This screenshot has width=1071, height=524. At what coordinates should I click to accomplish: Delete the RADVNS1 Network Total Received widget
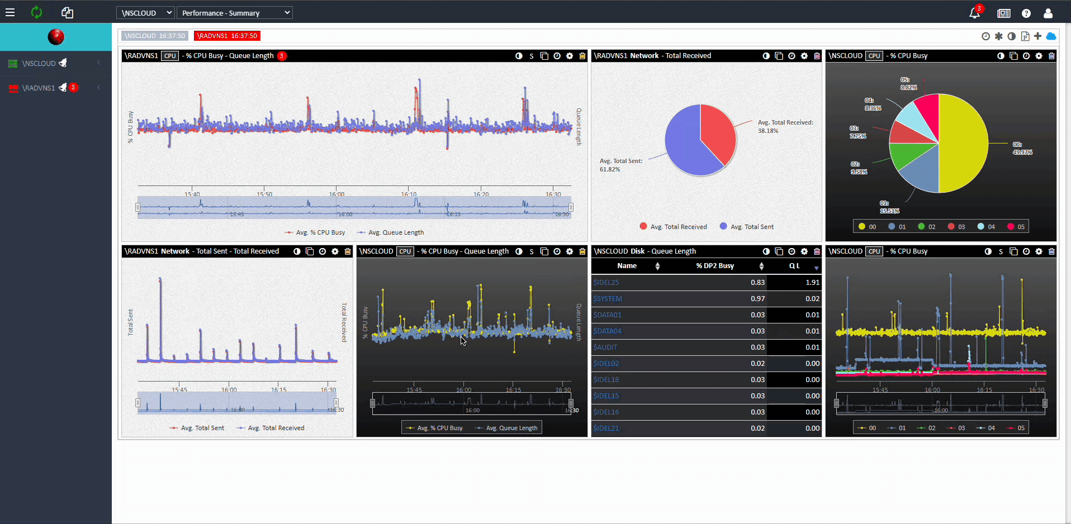[817, 56]
